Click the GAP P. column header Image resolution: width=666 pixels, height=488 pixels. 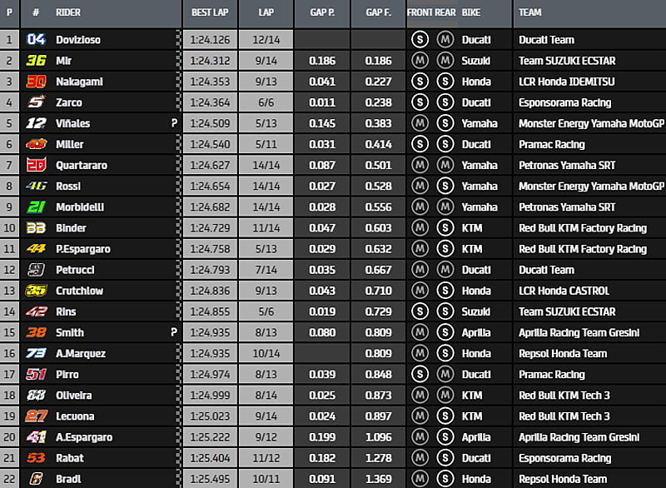(x=321, y=13)
